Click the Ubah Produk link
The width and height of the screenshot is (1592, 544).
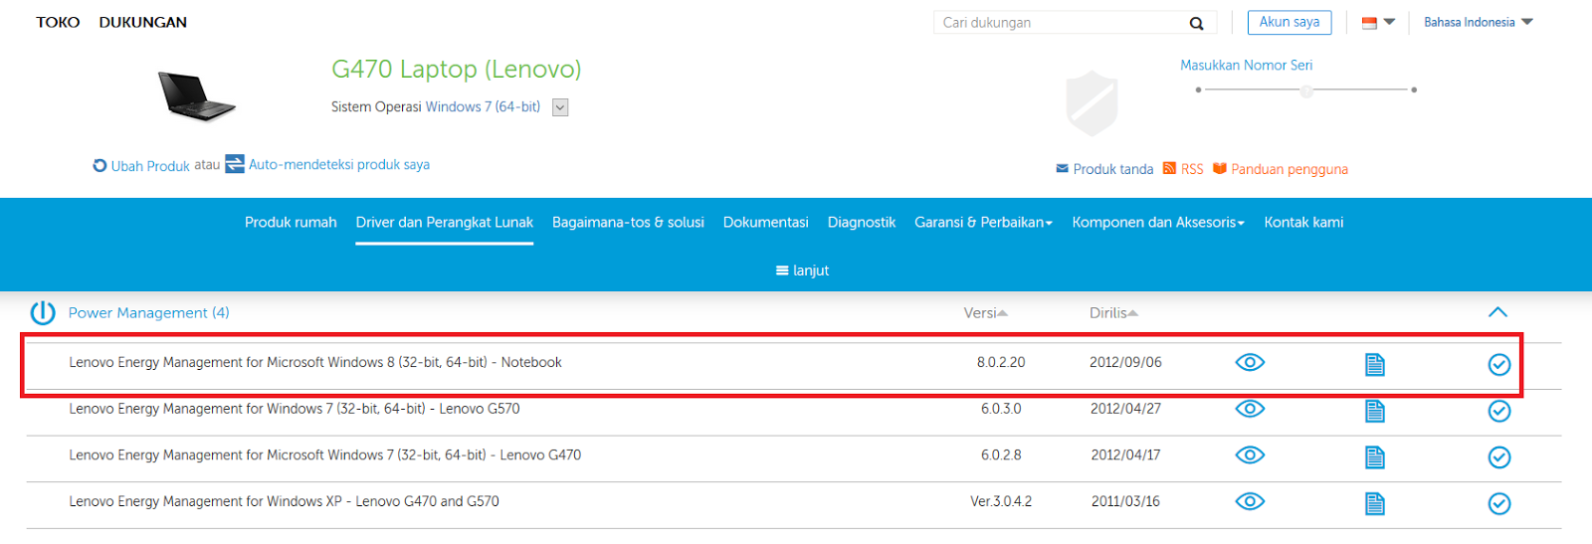[150, 166]
